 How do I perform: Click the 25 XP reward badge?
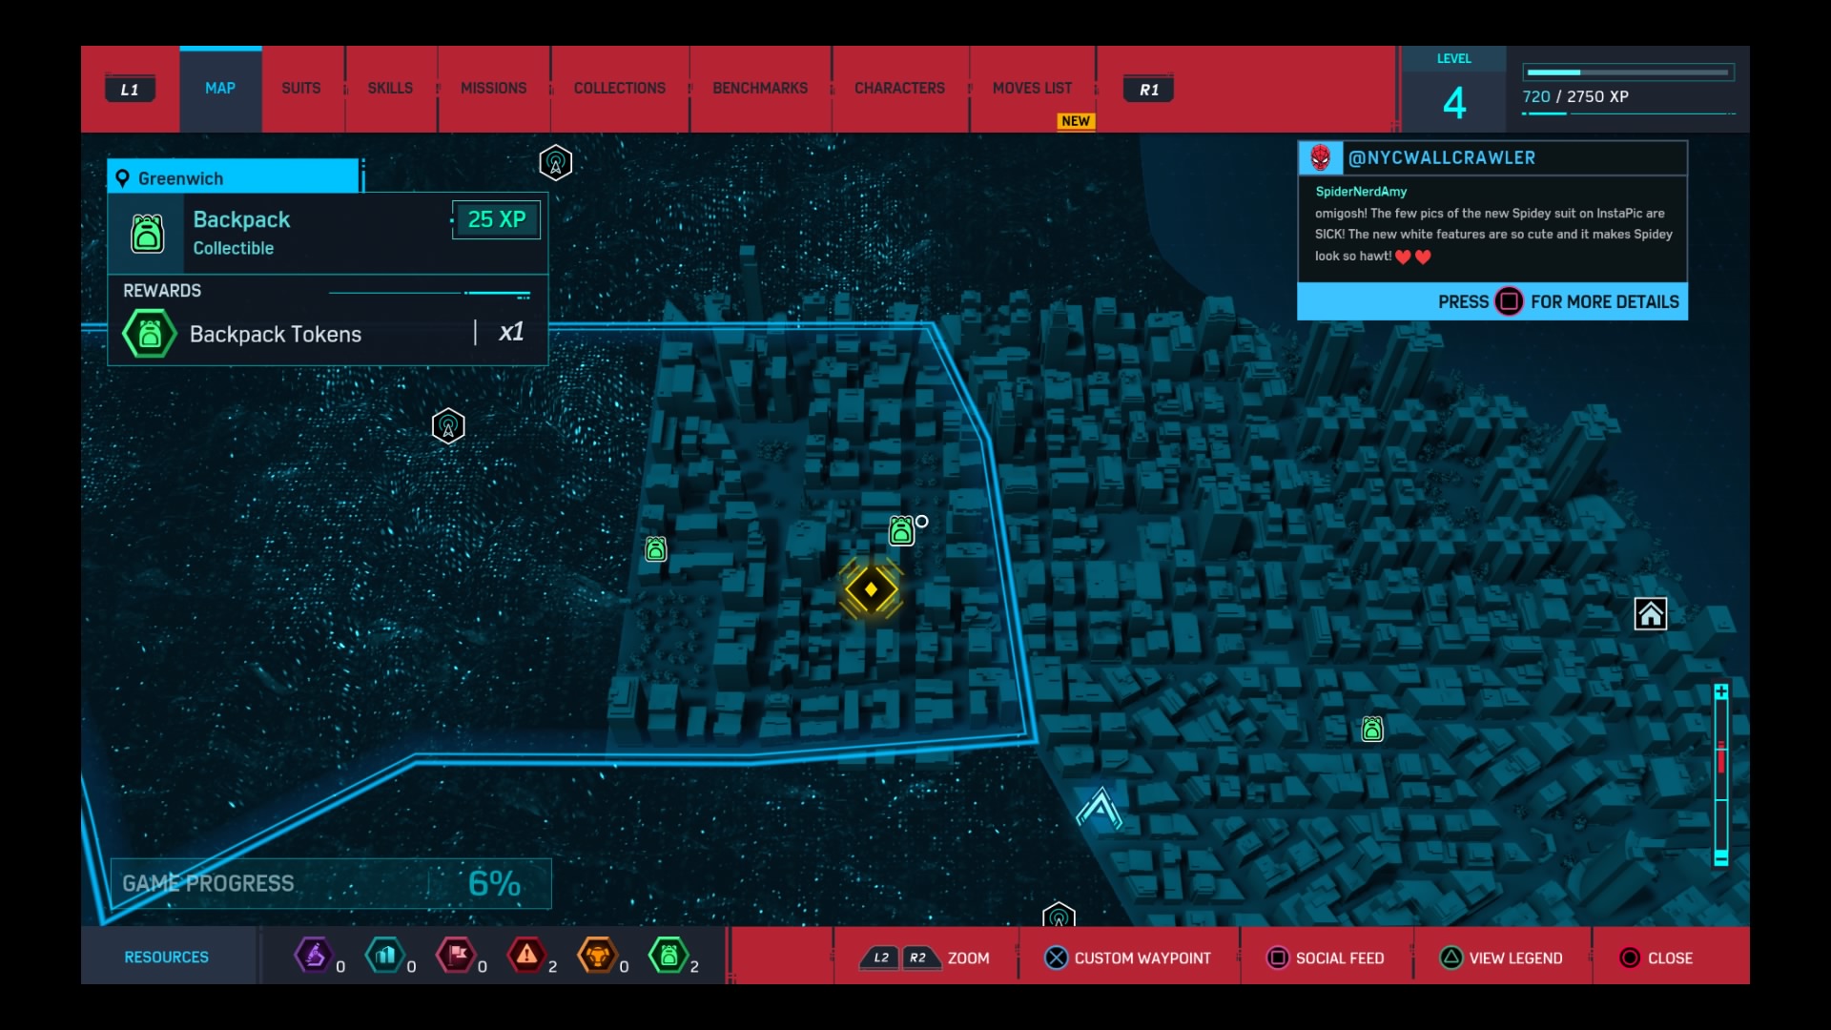(496, 219)
